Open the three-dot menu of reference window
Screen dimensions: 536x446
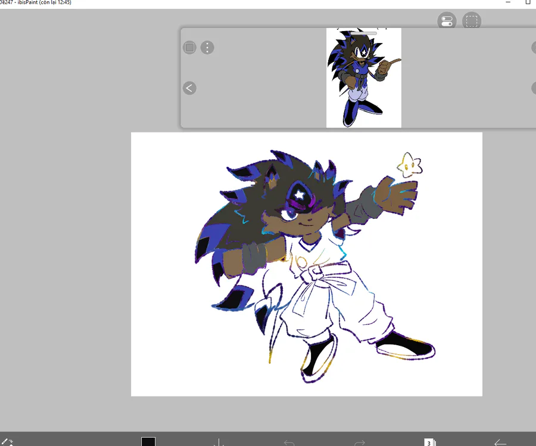pyautogui.click(x=207, y=47)
